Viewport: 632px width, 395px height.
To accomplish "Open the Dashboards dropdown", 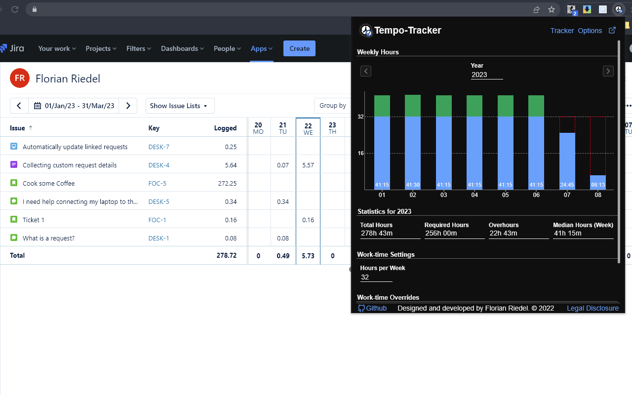I will (x=183, y=48).
